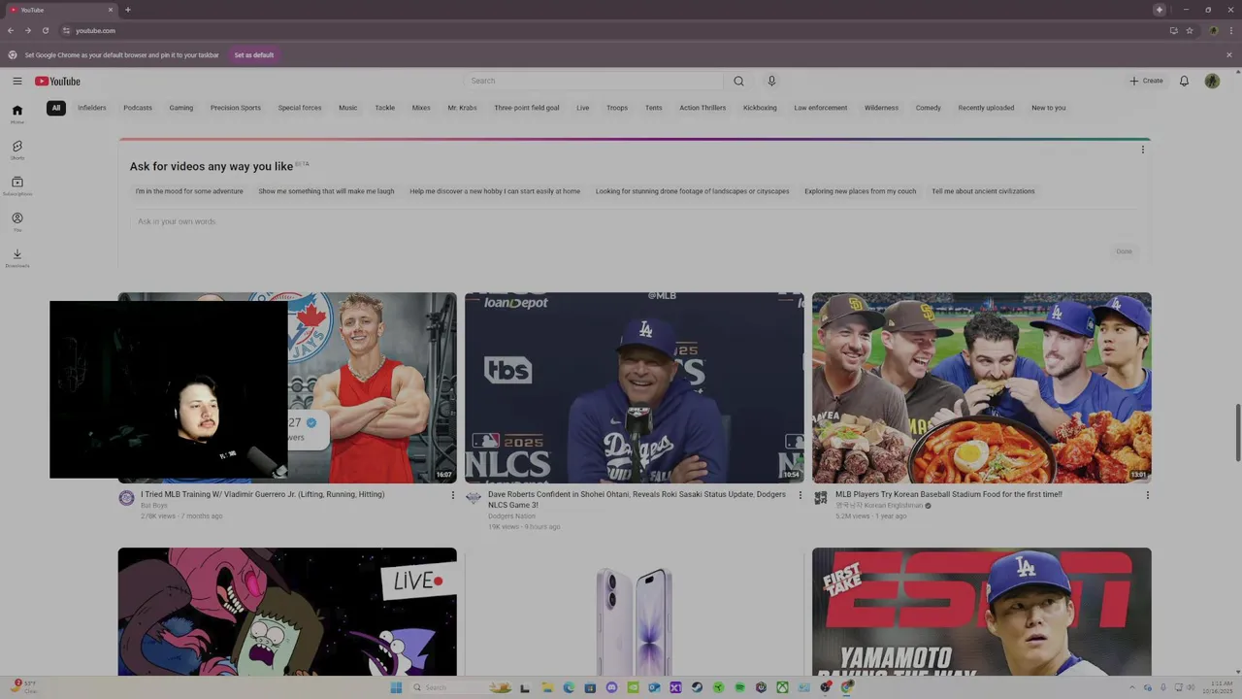This screenshot has height=699, width=1242.
Task: Open Downloads from the sidebar
Action: pos(16,257)
